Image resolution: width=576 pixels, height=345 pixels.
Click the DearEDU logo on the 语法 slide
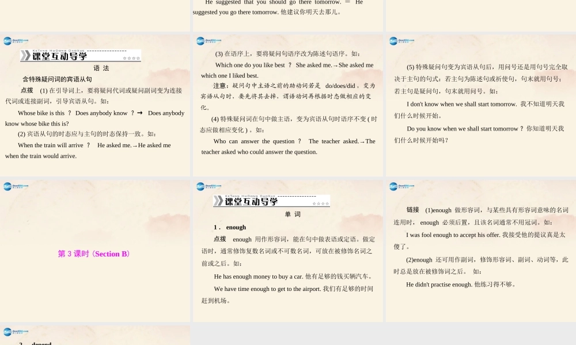click(12, 41)
